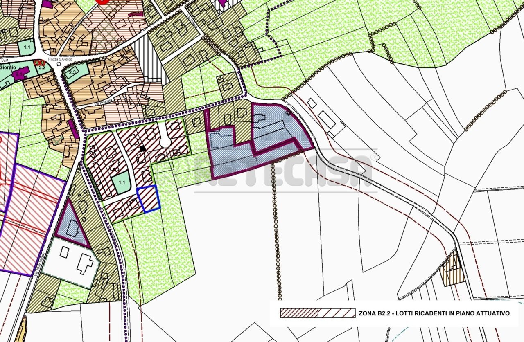This screenshot has width=524, height=342.
Task: Toggle the sparse-hatch legend swatch for Zona B2.2
Action: tap(336, 312)
